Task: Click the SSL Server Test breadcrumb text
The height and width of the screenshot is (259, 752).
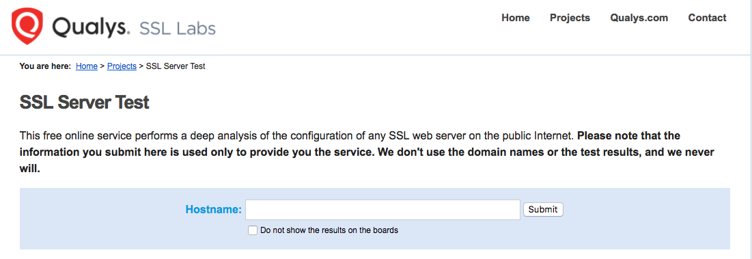Action: [x=176, y=66]
